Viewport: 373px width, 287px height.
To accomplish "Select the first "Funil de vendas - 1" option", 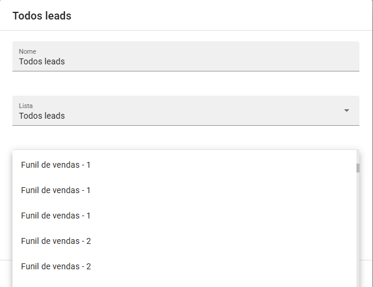I will [x=56, y=165].
